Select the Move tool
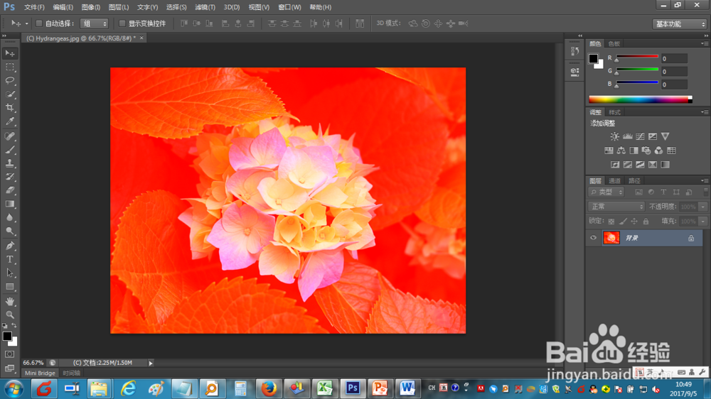The width and height of the screenshot is (711, 399). (x=9, y=53)
